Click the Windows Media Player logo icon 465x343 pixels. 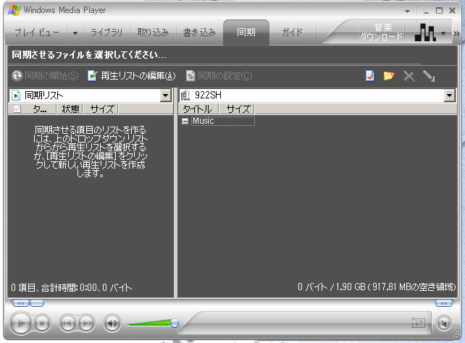click(x=14, y=10)
